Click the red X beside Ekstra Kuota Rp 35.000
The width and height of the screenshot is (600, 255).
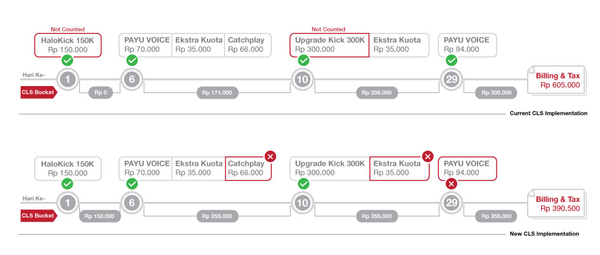pos(427,156)
